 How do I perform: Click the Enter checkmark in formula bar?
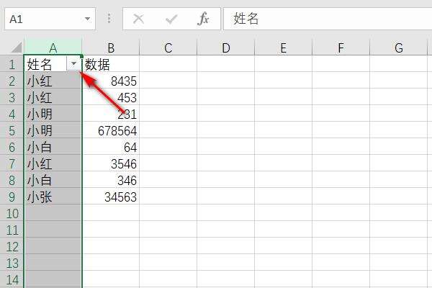(x=171, y=19)
